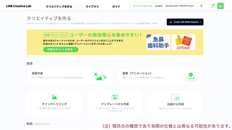232x130 pixels.
Task: Click the LINE Creative Lab logo
Action: [18, 6]
